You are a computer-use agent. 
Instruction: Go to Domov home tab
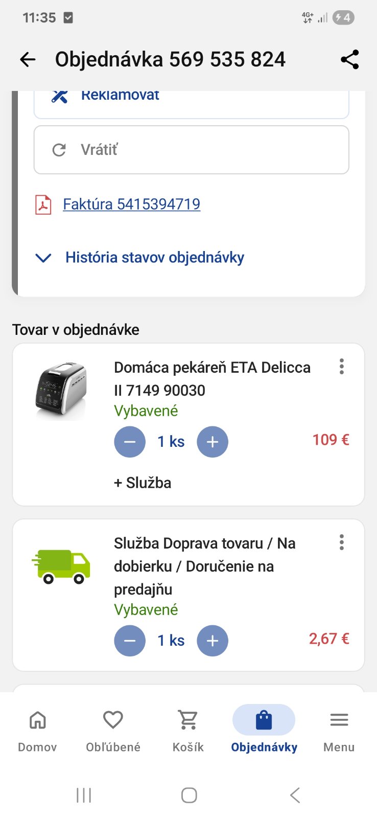[37, 730]
